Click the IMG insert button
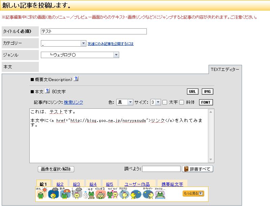 [208, 92]
